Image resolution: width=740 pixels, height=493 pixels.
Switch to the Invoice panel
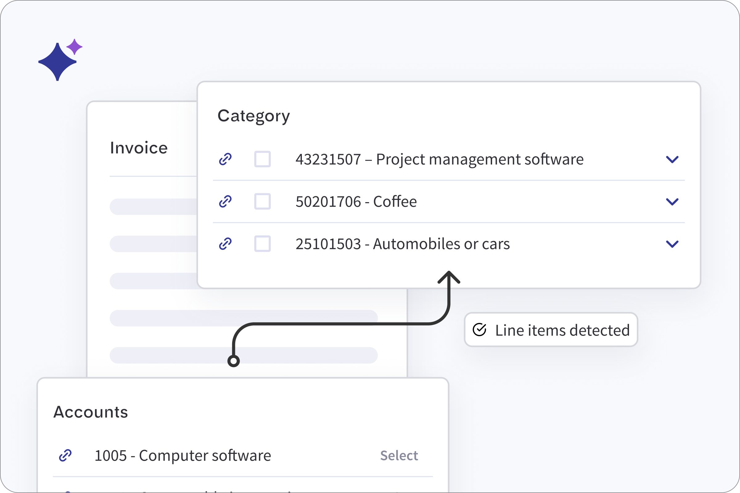click(139, 147)
